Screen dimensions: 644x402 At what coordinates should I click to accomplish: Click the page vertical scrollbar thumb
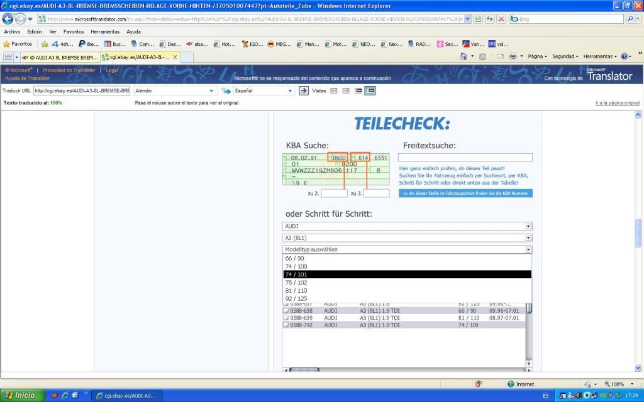click(638, 233)
